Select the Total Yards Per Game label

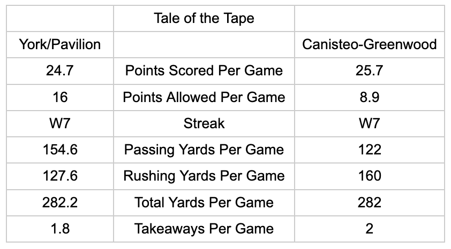204,203
